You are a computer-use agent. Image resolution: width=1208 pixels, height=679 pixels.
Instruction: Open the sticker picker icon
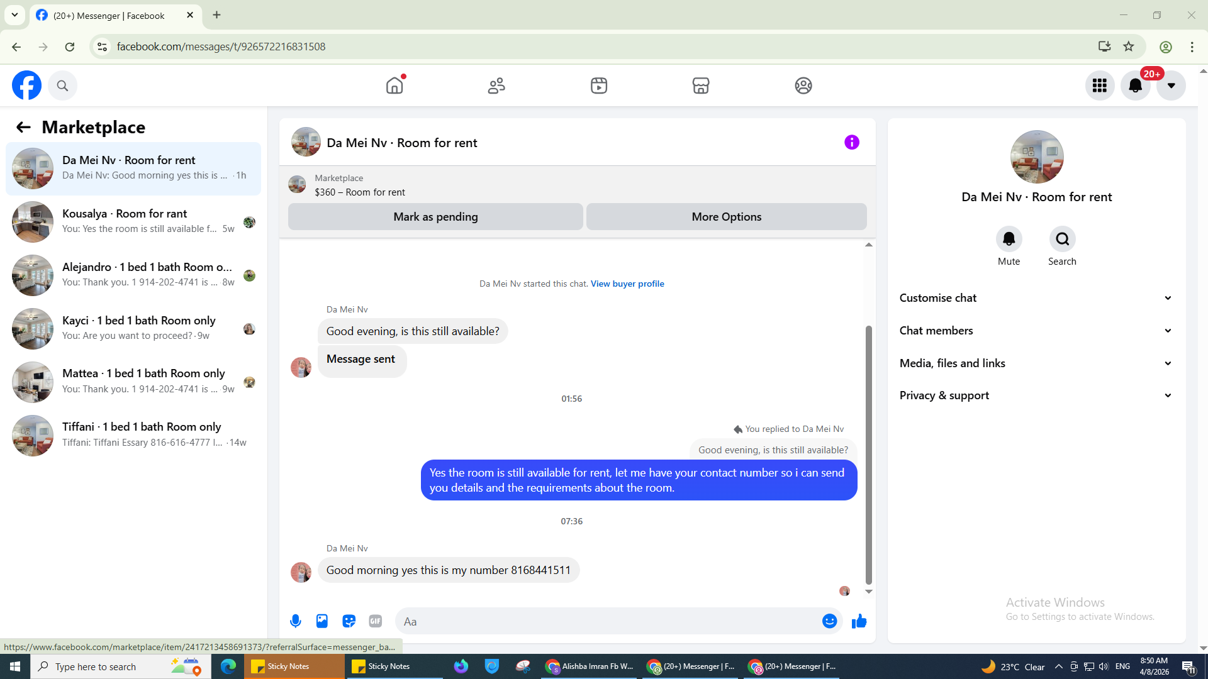[349, 621]
